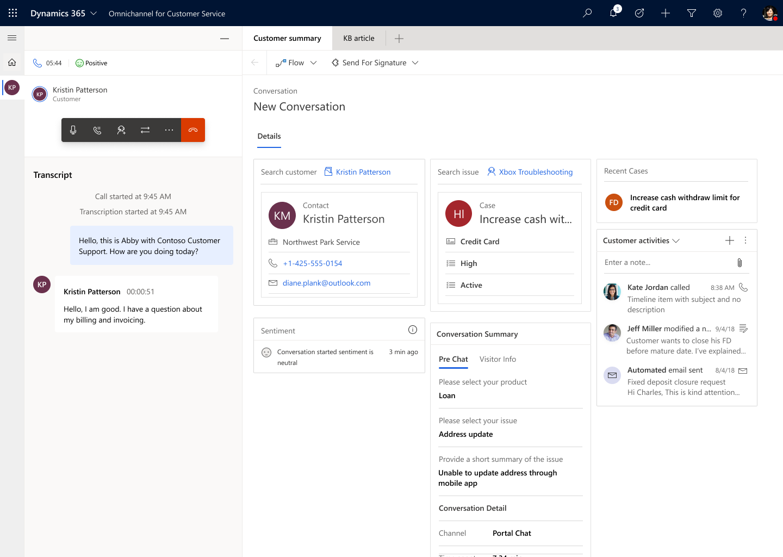The height and width of the screenshot is (557, 783).
Task: Open the Flow dropdown
Action: click(x=296, y=63)
